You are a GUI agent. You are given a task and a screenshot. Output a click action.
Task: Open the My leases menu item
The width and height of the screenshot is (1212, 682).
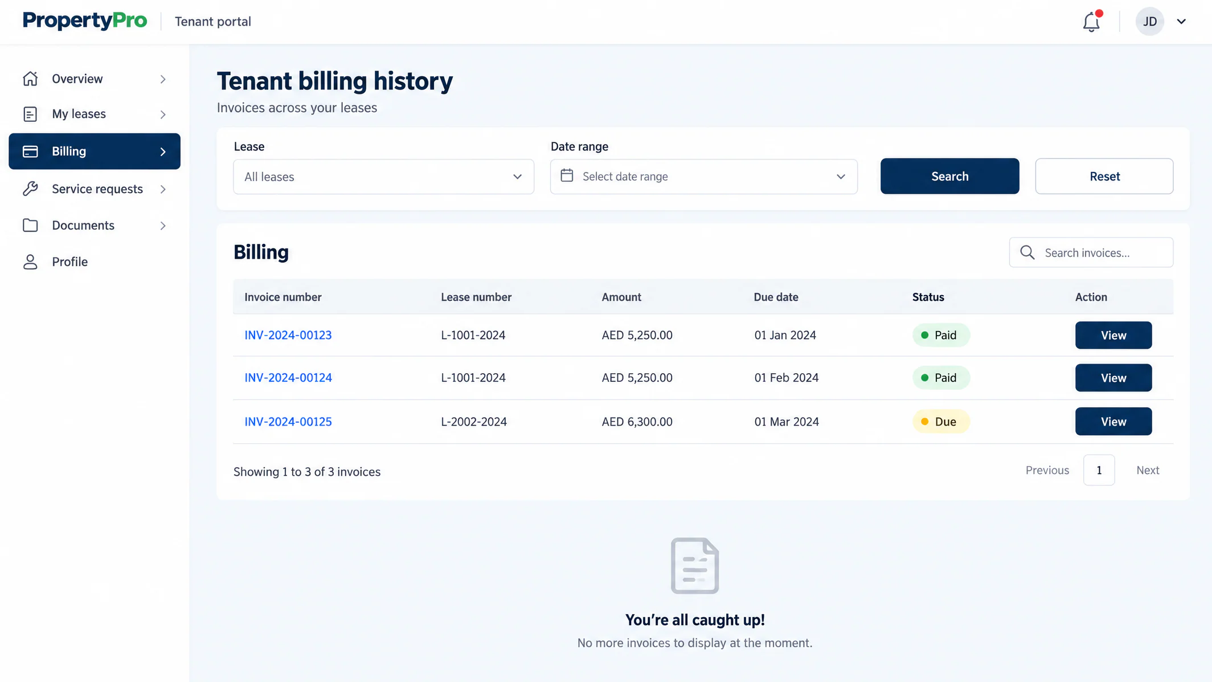(95, 114)
